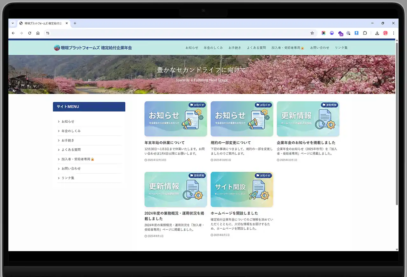Click the page vertical scrollbar
This screenshot has height=277, width=407.
(x=397, y=127)
